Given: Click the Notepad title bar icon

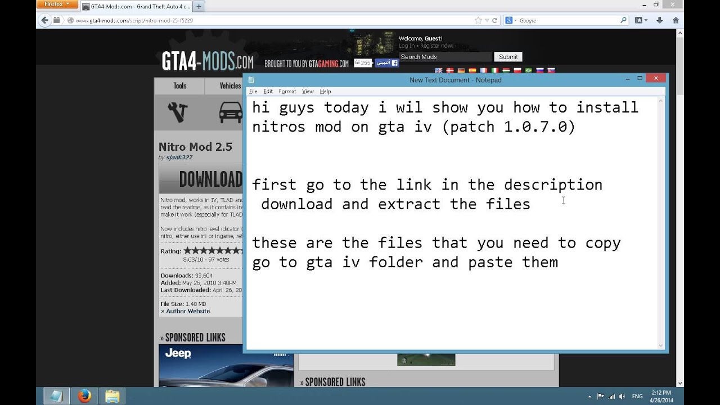Looking at the screenshot, I should pos(251,80).
